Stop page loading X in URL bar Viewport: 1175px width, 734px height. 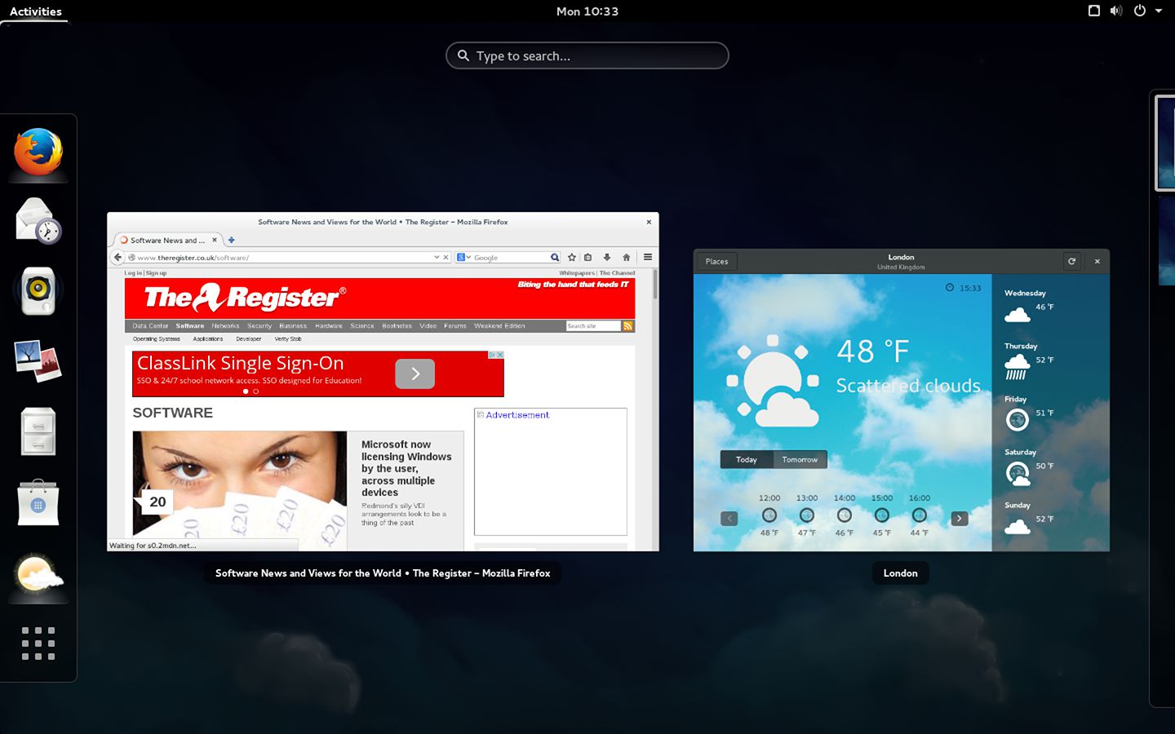446,257
